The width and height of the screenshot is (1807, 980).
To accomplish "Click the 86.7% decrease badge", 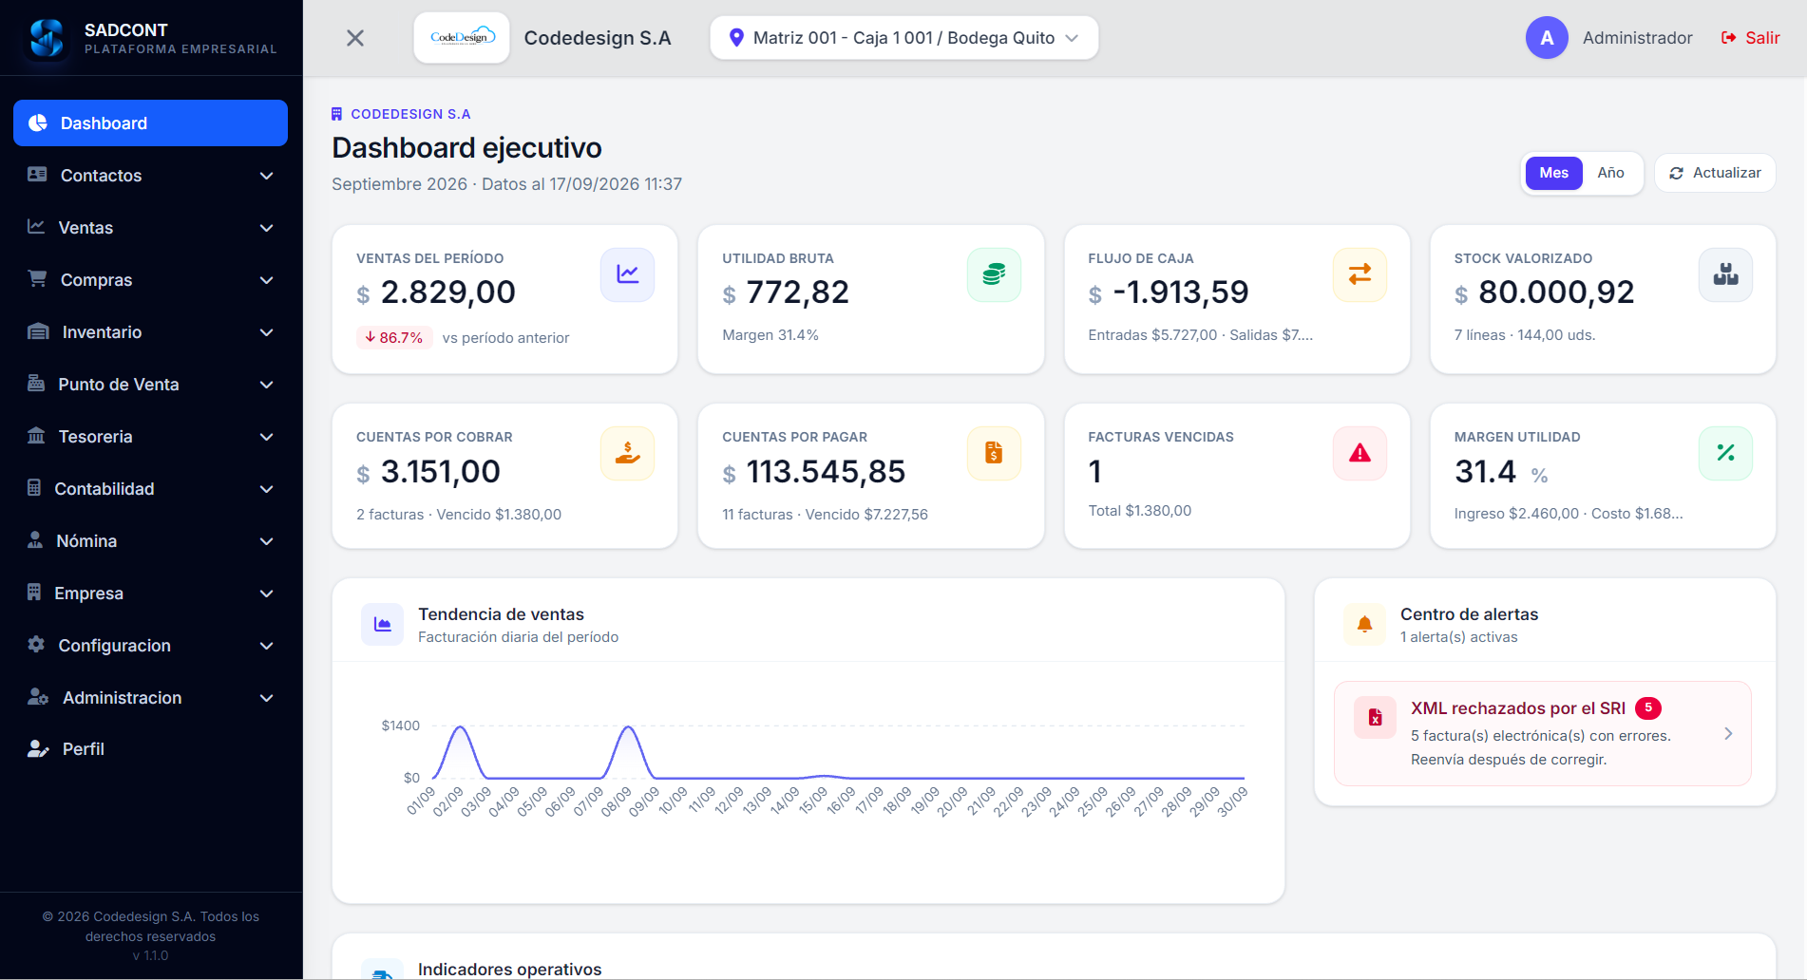I will point(394,337).
